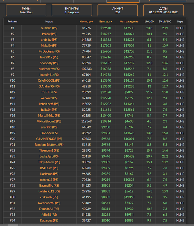
Task: Open the ЛИМИТ 200 filter
Action: tap(118, 10)
